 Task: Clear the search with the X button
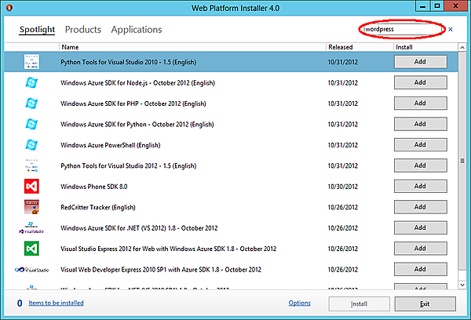click(451, 30)
